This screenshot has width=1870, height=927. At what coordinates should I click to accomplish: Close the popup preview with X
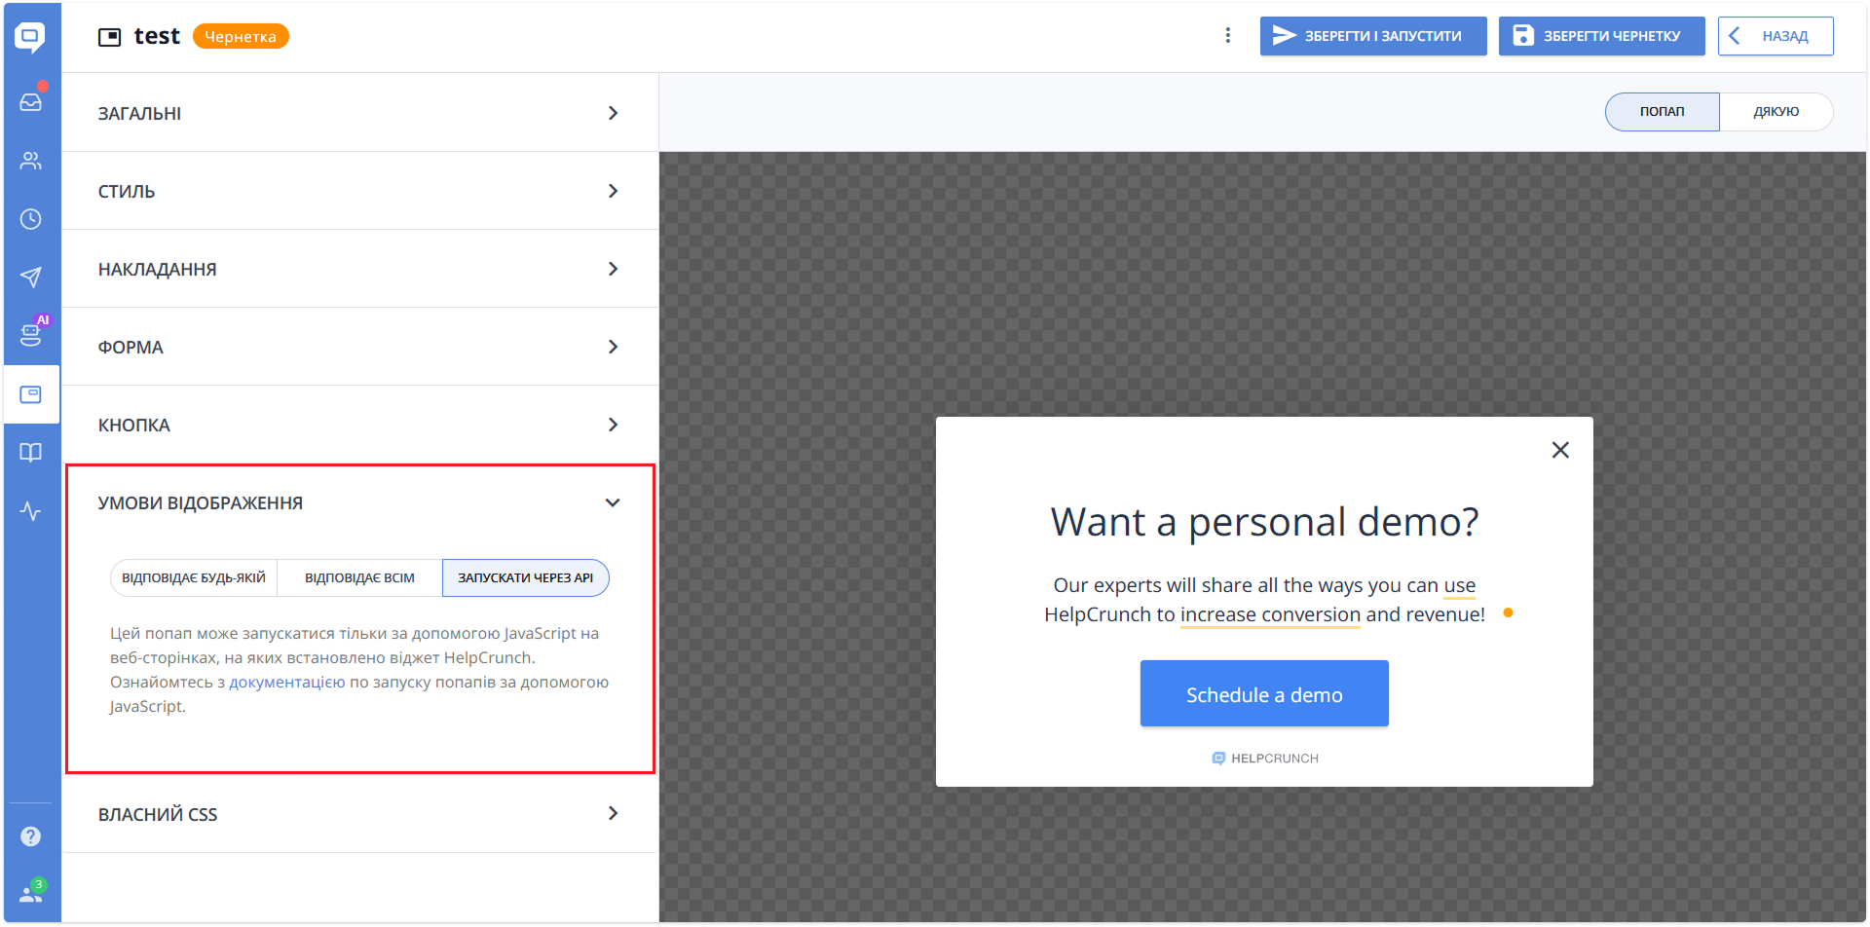click(1560, 450)
